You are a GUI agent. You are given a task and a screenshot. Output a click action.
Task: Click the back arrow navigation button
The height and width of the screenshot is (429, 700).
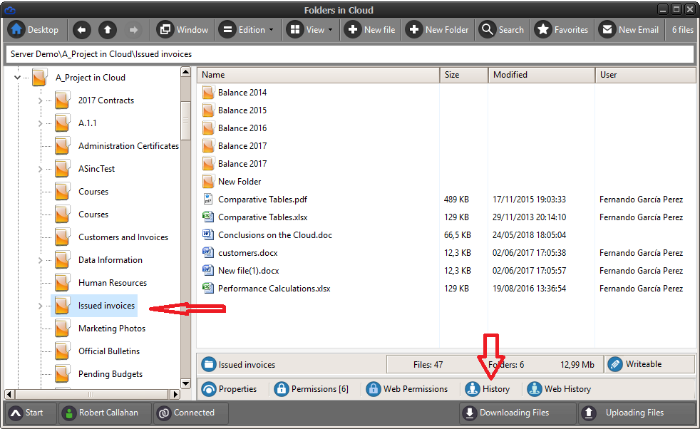[x=82, y=30]
